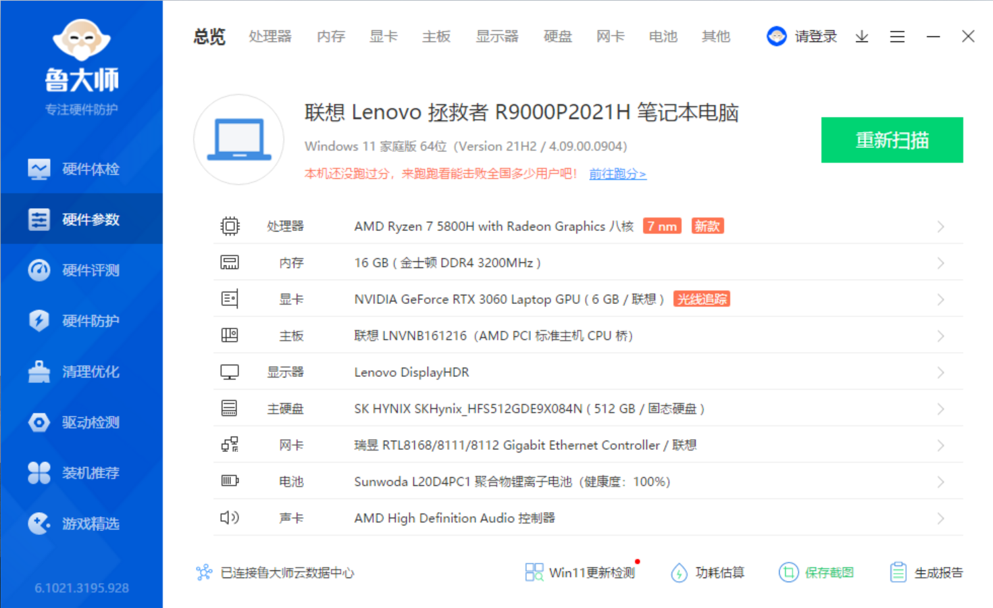This screenshot has height=608, width=993.
Task: Click version number 6.1021.3195.928
Action: click(82, 588)
